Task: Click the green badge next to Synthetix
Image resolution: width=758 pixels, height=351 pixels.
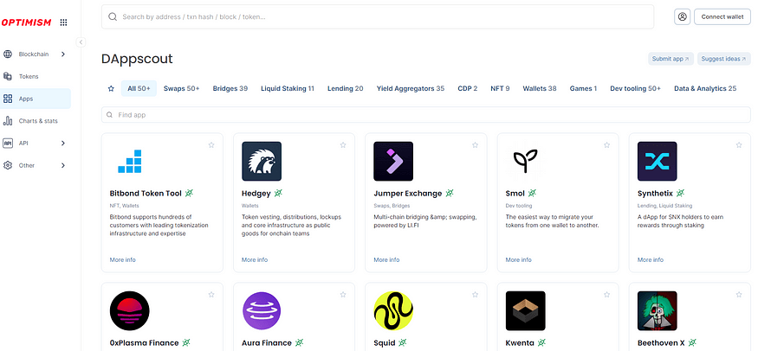Action: tap(680, 194)
